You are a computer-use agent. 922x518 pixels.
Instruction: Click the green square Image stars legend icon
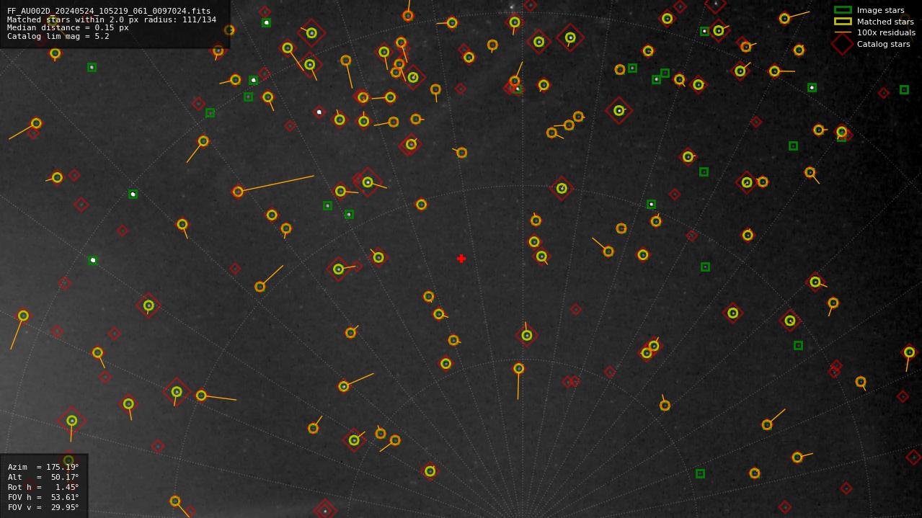point(843,10)
